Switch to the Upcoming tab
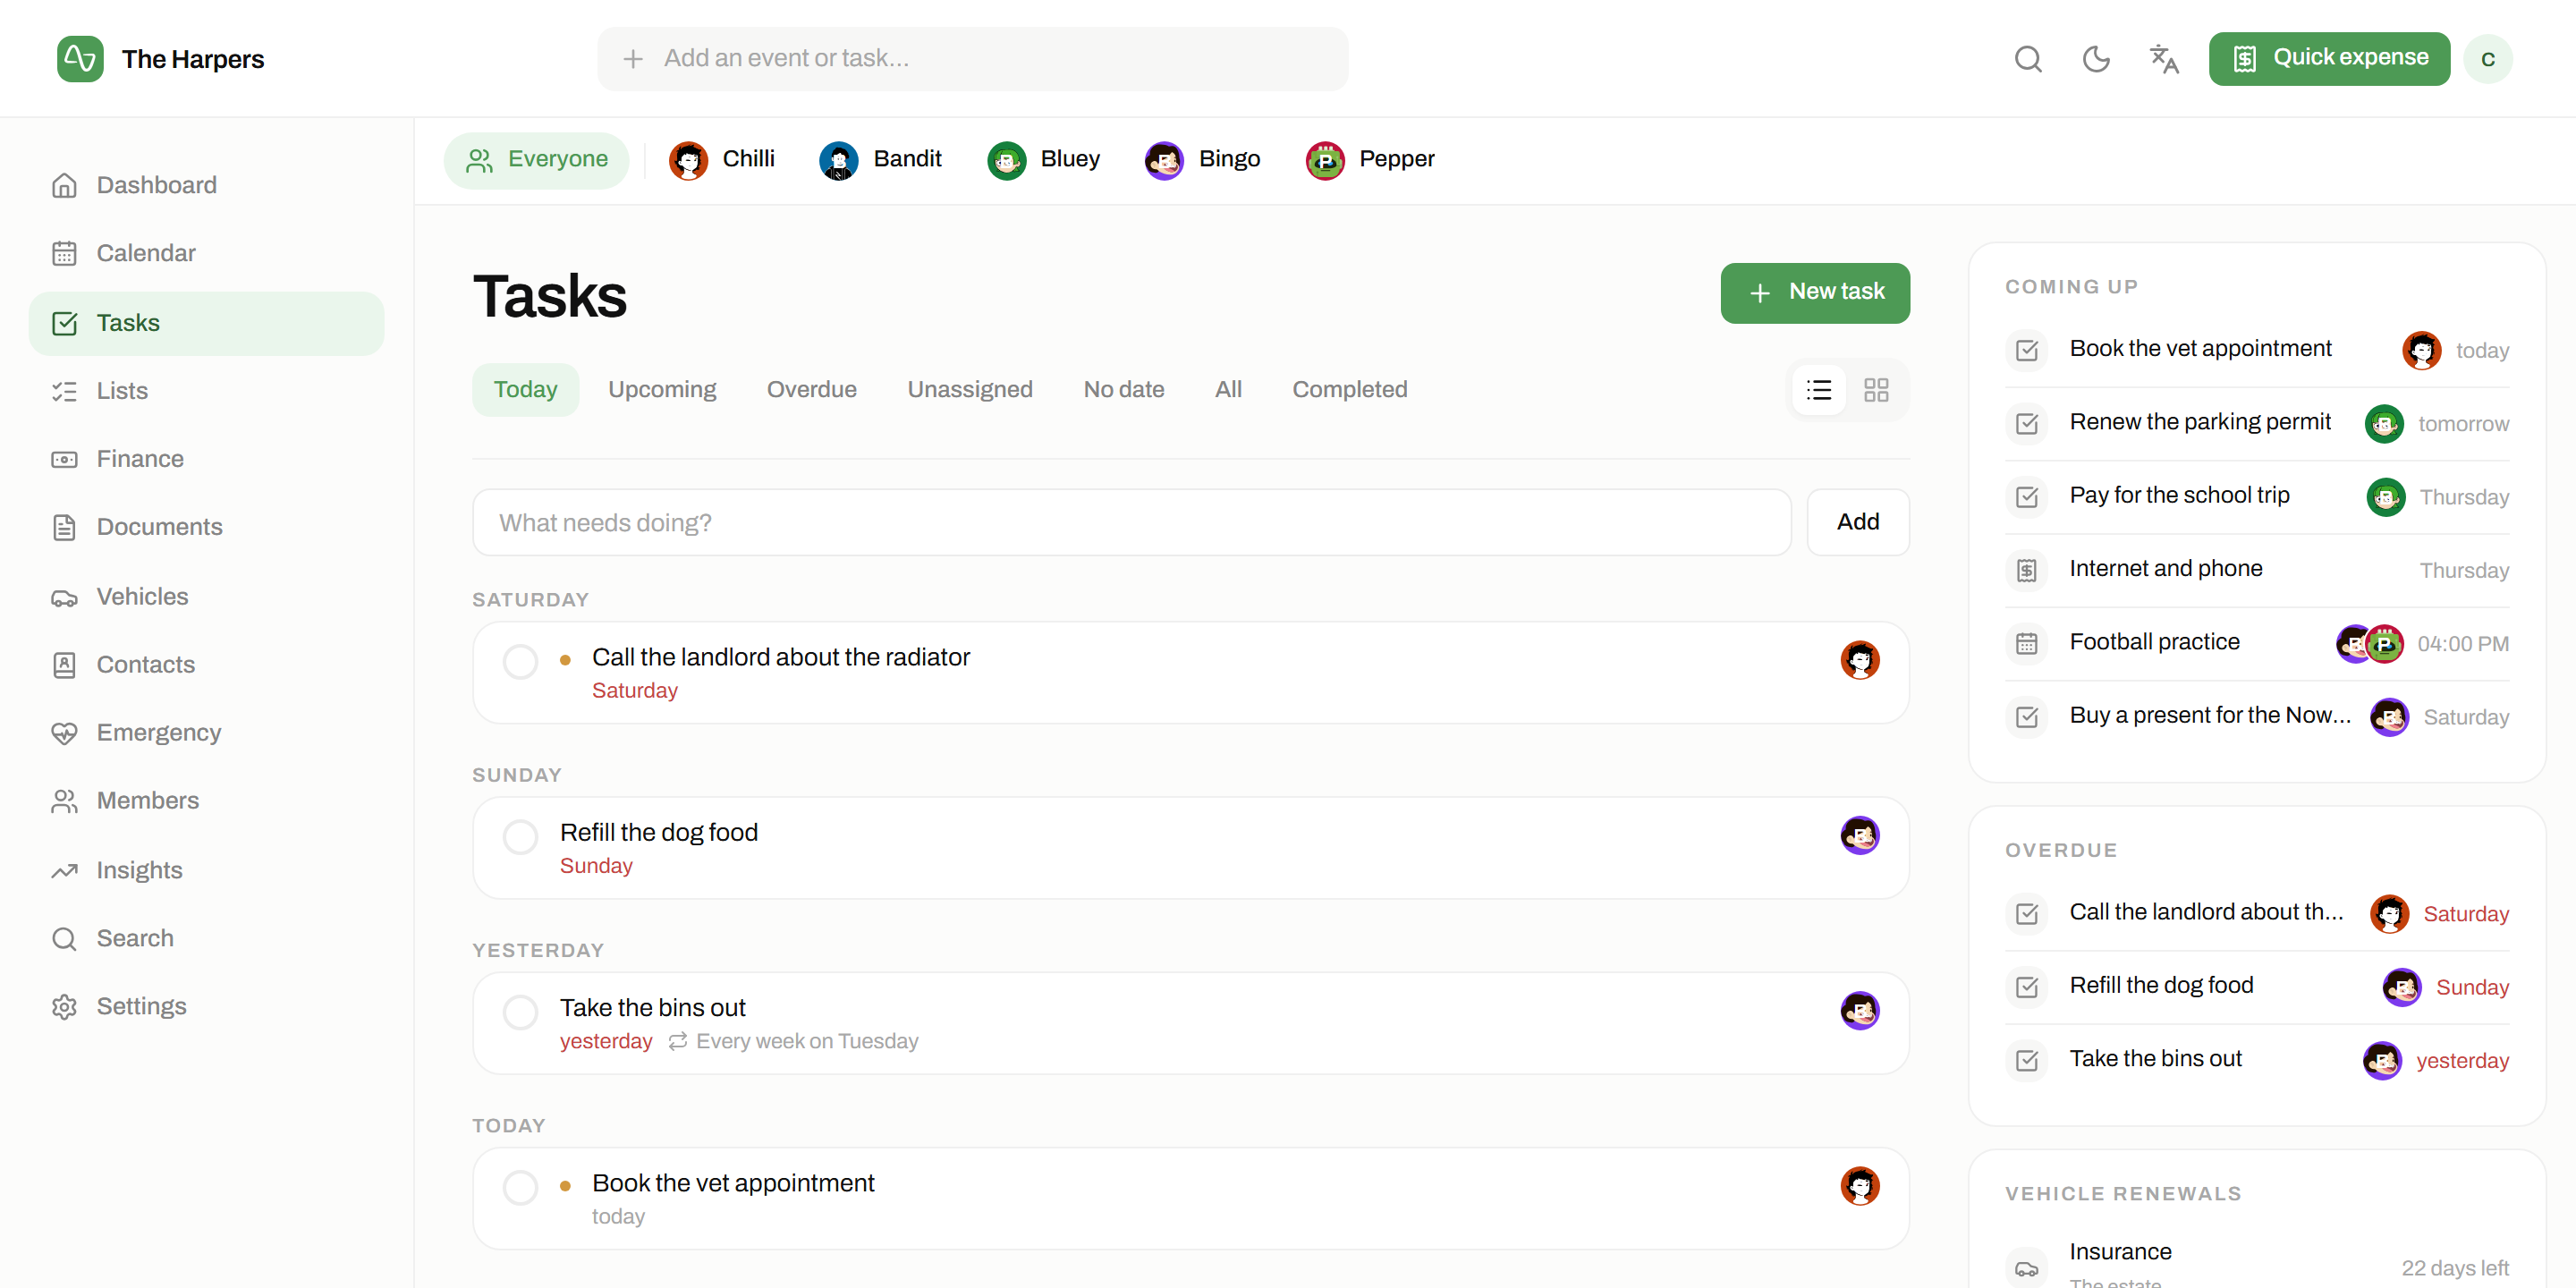Image resolution: width=2576 pixels, height=1288 pixels. click(662, 390)
